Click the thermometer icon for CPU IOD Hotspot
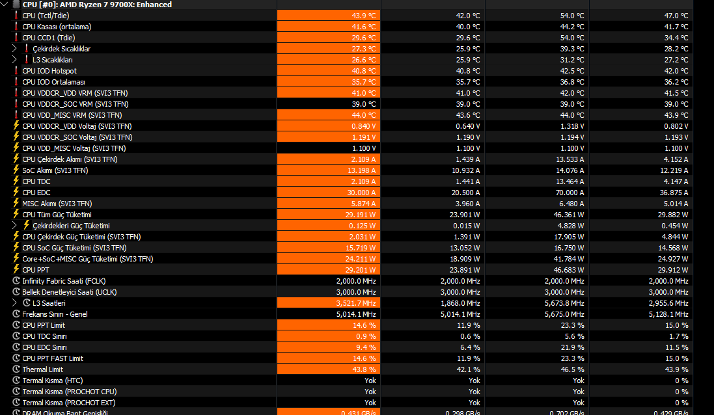This screenshot has width=714, height=415. 16,70
